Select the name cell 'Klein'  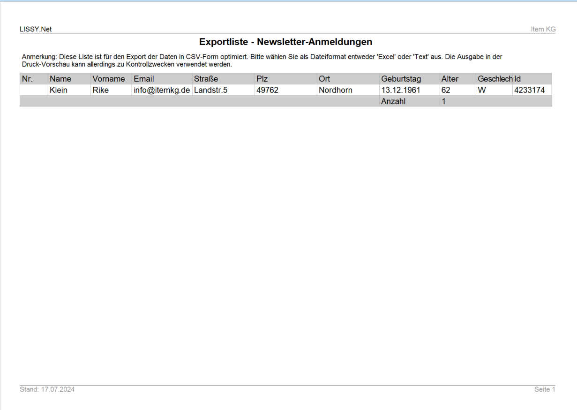point(69,90)
